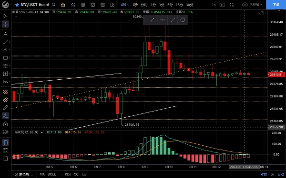Toggle percent scale mode
The image size is (286, 178).
pyautogui.click(x=272, y=174)
